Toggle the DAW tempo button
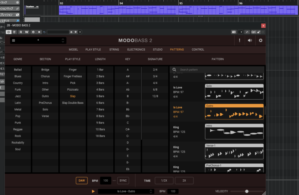Image resolution: width=299 pixels, height=195 pixels. 81,180
